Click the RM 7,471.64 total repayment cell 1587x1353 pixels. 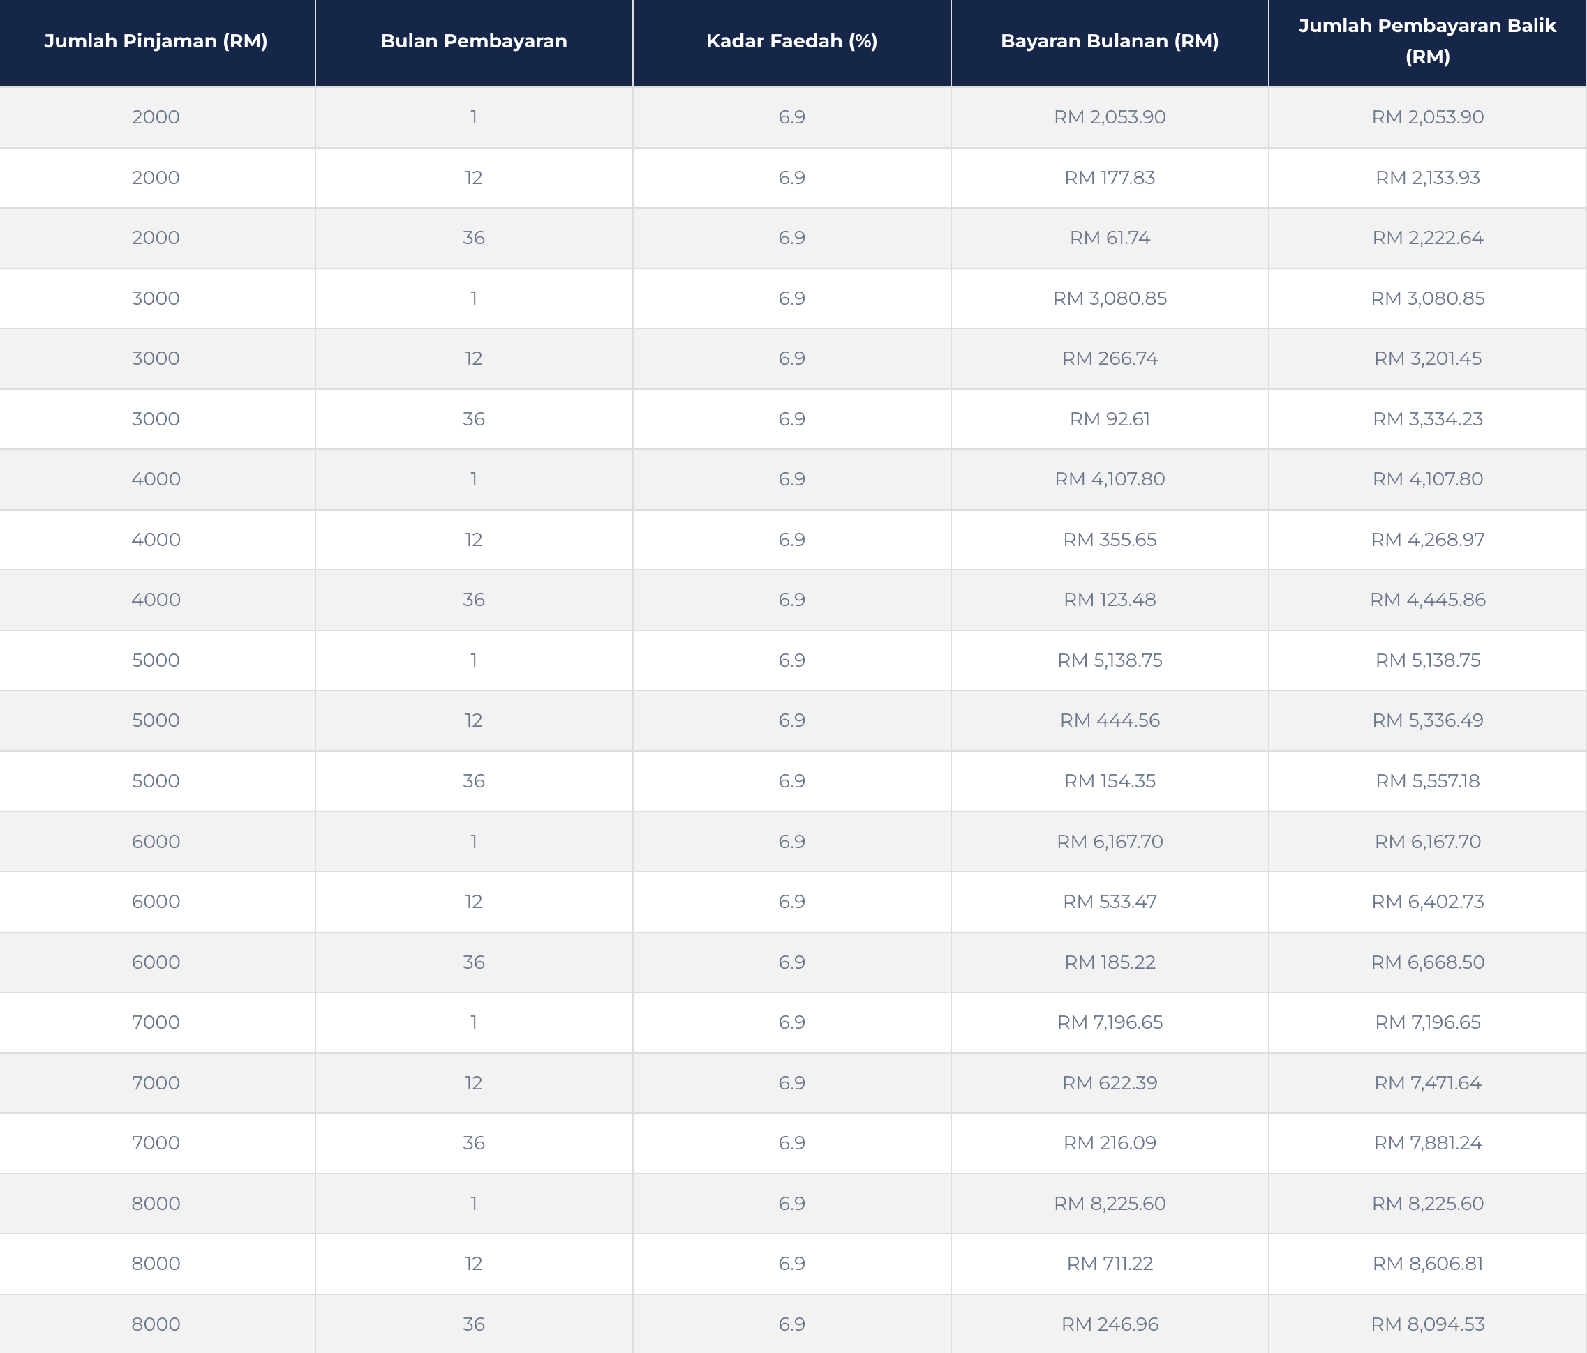pos(1427,1083)
